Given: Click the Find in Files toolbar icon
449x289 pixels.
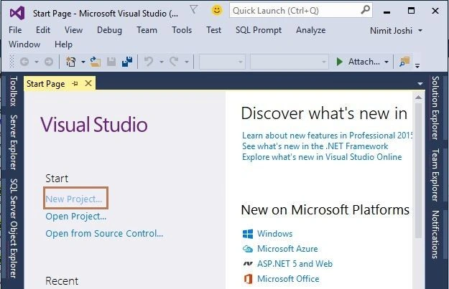Looking at the screenshot, I should pyautogui.click(x=404, y=62).
